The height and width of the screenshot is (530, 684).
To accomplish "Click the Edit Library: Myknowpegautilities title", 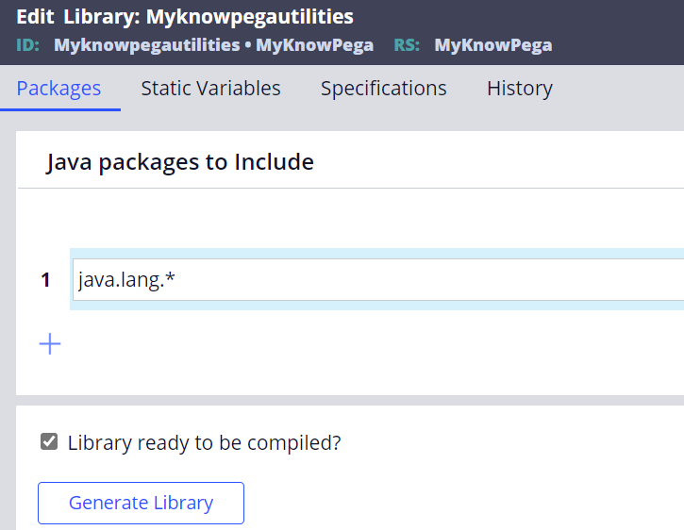I will [x=185, y=17].
